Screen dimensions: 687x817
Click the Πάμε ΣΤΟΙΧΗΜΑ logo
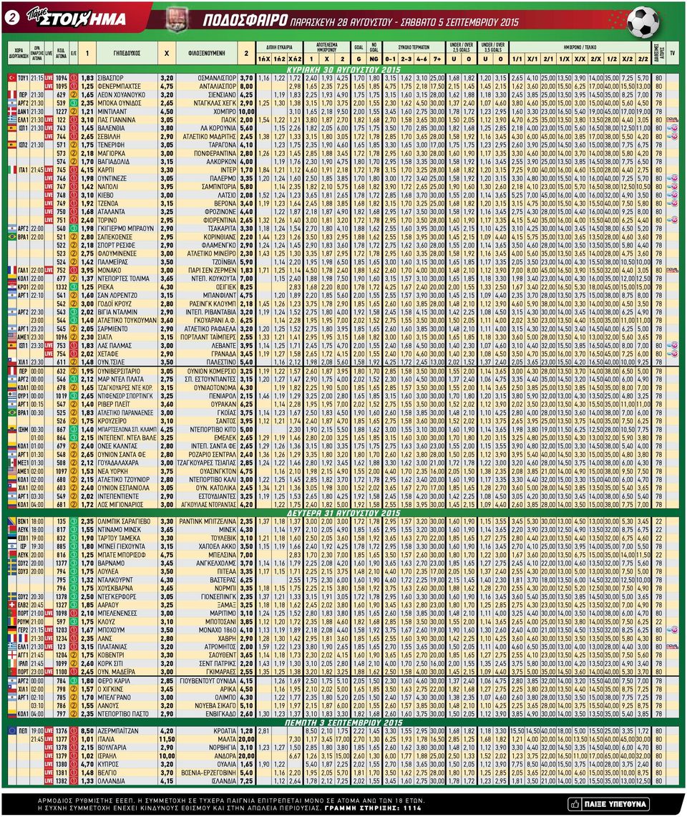coord(76,18)
